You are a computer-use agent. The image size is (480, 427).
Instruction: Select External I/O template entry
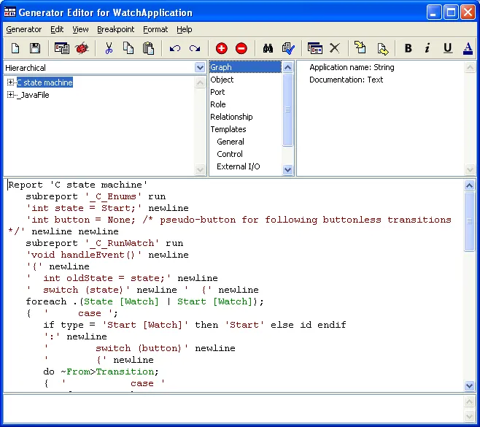238,166
